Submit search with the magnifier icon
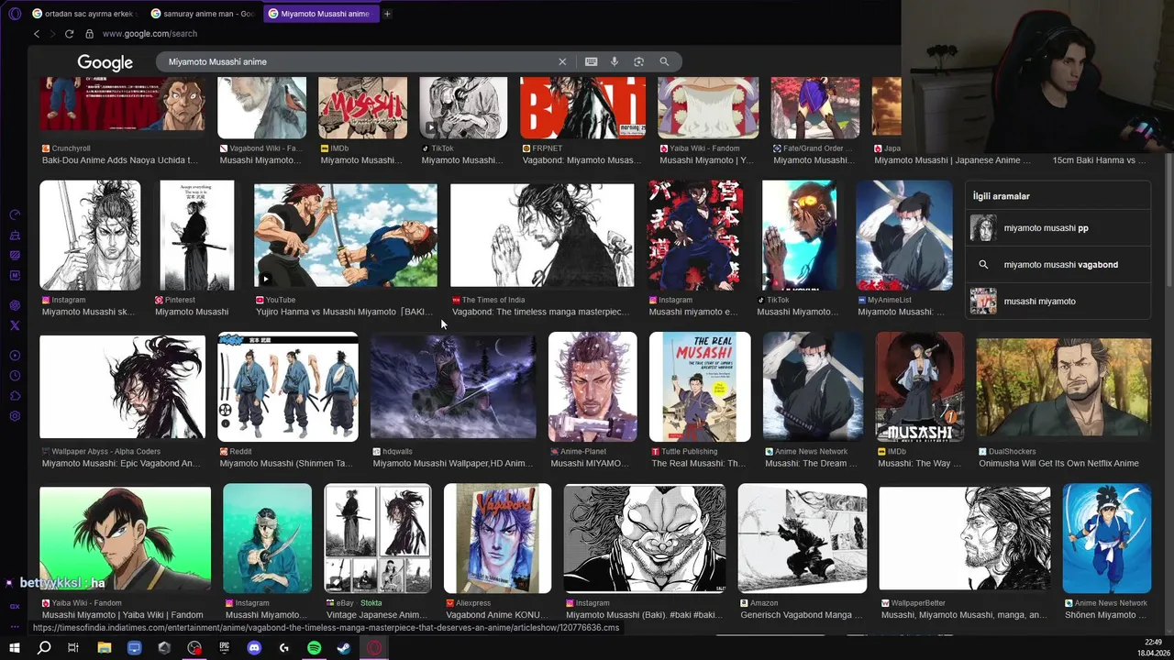 pyautogui.click(x=664, y=61)
